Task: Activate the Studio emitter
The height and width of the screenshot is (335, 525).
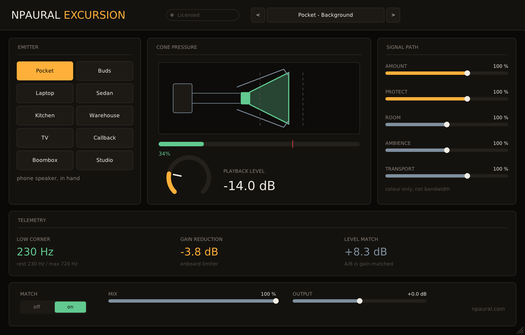Action: (105, 160)
